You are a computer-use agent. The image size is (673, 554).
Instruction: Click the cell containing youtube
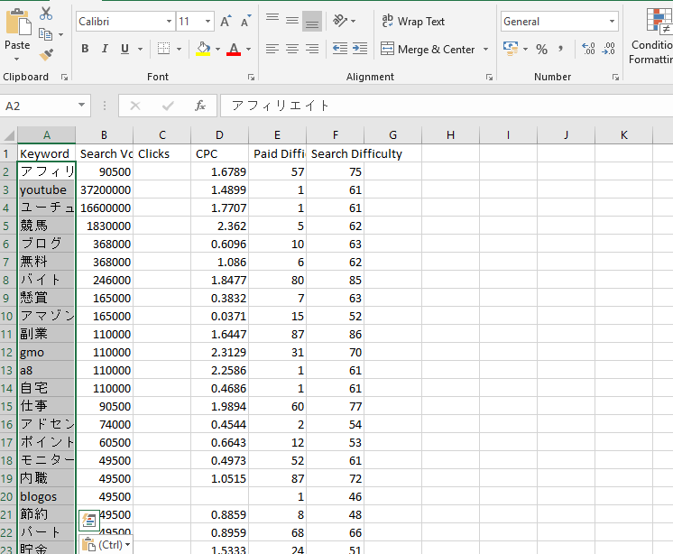[x=46, y=189]
